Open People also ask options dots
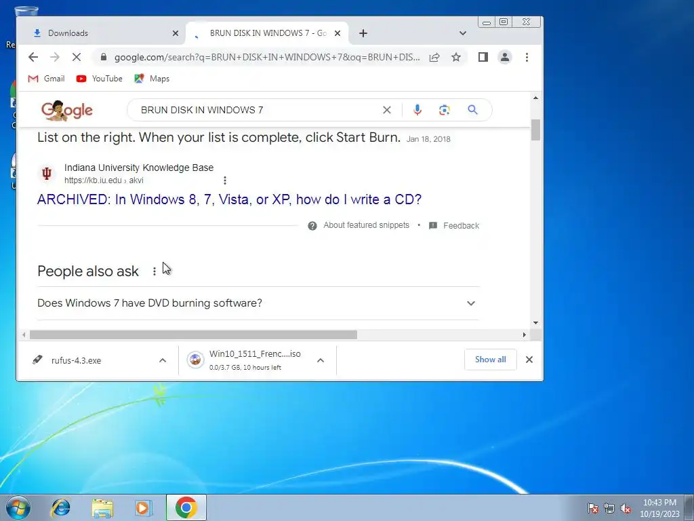The width and height of the screenshot is (694, 521). click(154, 271)
